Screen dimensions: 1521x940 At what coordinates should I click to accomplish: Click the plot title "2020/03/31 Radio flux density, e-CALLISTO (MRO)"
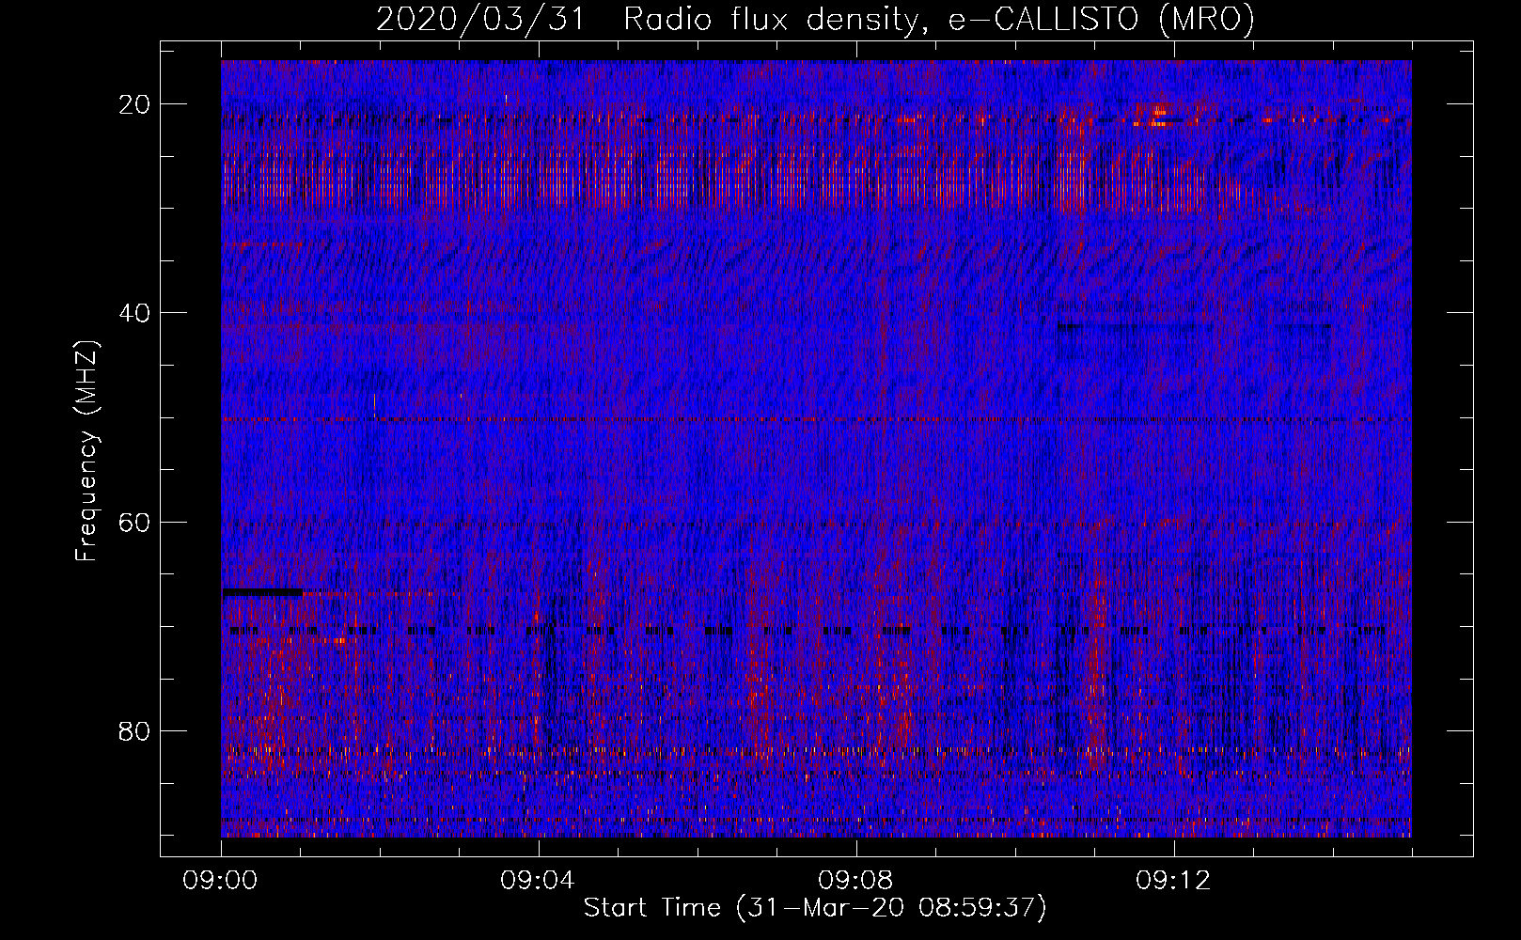[x=815, y=19]
